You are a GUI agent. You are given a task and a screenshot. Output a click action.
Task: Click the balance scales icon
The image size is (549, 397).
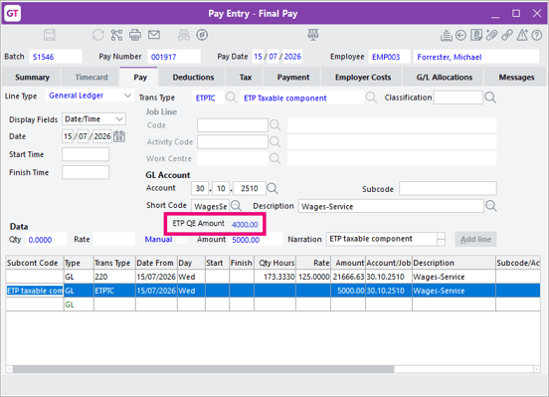coord(313,35)
